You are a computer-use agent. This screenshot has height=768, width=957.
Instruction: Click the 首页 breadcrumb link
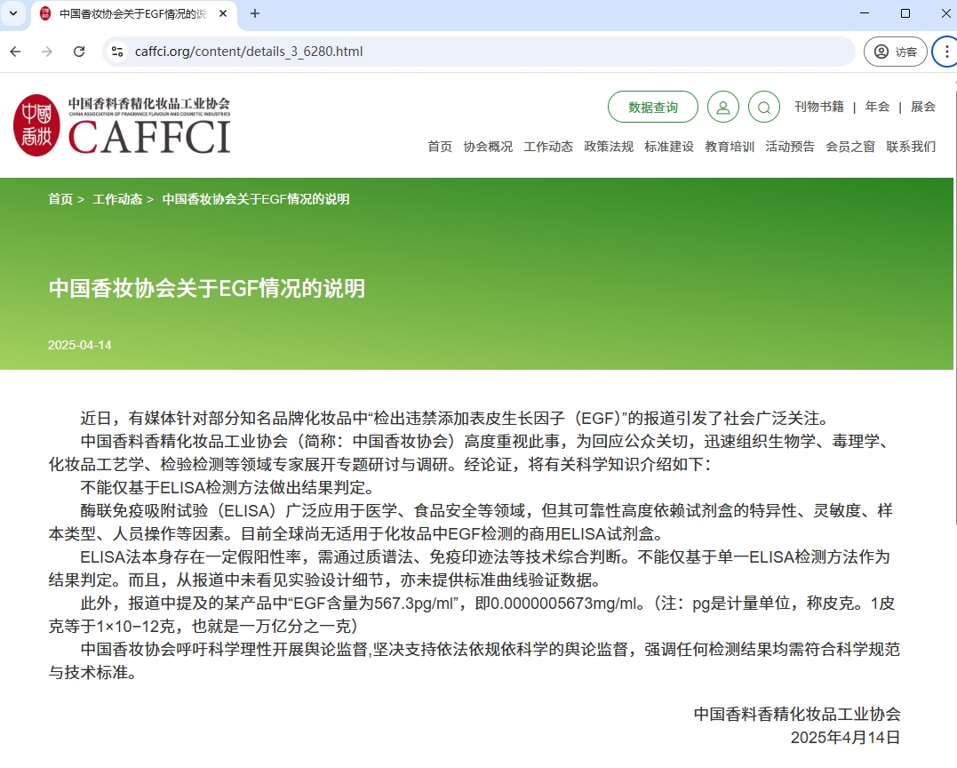coord(60,199)
